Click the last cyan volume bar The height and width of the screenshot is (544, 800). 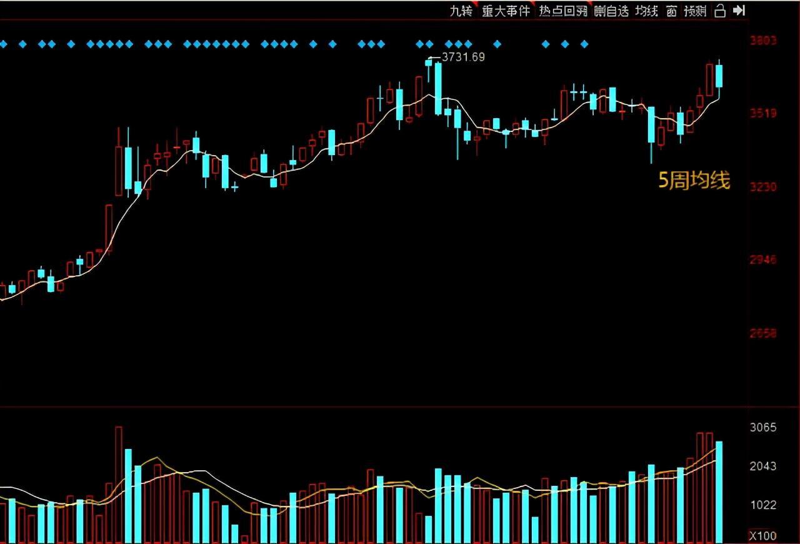pos(719,492)
